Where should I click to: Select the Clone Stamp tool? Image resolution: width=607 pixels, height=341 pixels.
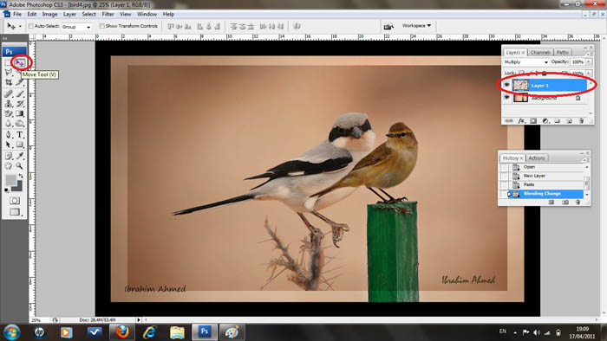pyautogui.click(x=8, y=104)
